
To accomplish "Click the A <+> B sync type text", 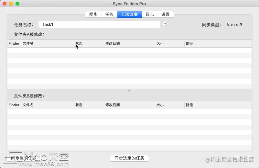I will coord(234,25).
